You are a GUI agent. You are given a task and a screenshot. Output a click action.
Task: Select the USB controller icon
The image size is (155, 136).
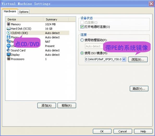pyautogui.click(x=9, y=46)
